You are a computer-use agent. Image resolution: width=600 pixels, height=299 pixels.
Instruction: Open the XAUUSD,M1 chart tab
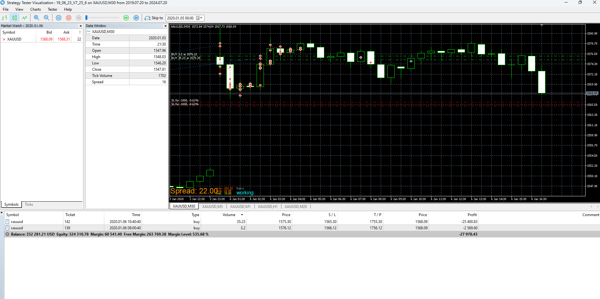click(x=240, y=206)
